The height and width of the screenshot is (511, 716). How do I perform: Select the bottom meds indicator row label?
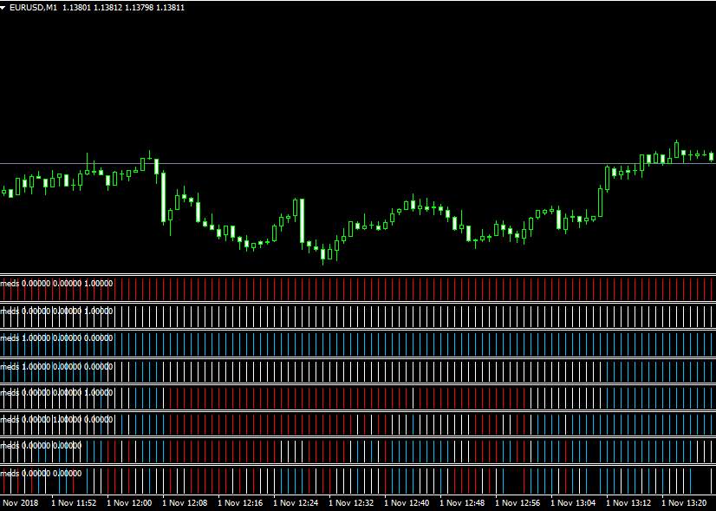tap(42, 473)
